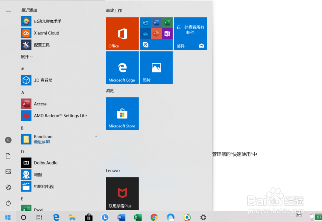Expand the Bandicam folder chevron

tap(96, 136)
